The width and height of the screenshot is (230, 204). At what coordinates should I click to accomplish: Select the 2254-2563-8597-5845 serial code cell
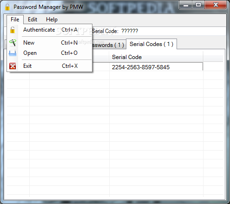(x=156, y=67)
